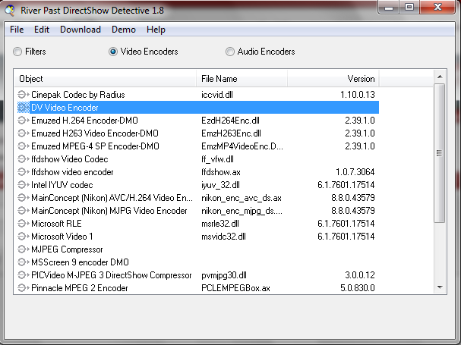Click the icon beside Microsoft Video 1

[24, 237]
